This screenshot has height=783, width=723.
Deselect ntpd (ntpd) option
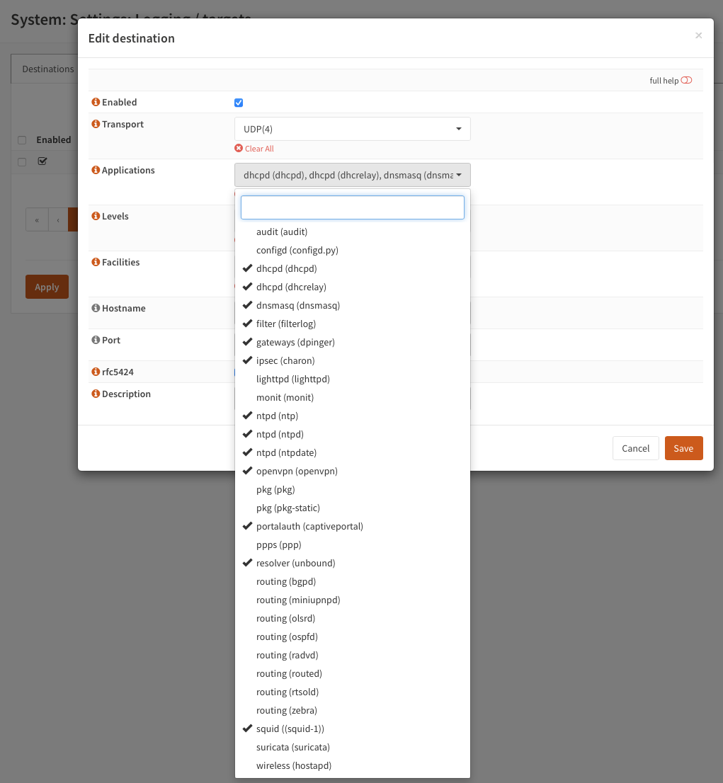(352, 435)
